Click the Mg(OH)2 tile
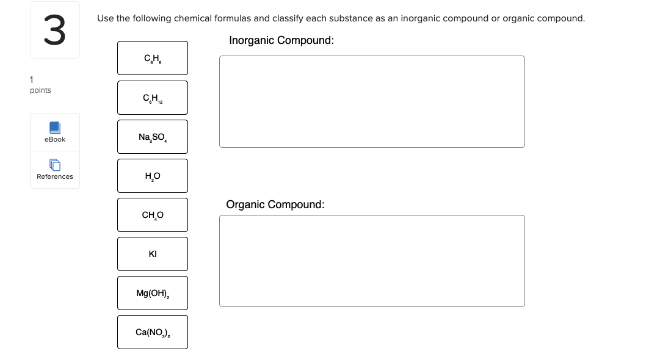 (x=153, y=292)
